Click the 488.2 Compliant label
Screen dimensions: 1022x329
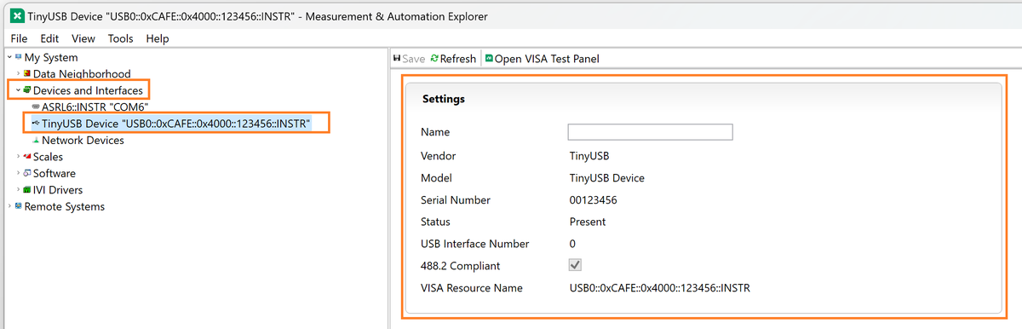pyautogui.click(x=461, y=266)
